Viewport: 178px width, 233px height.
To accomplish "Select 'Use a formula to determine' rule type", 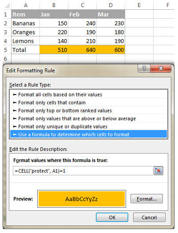I will [88, 134].
